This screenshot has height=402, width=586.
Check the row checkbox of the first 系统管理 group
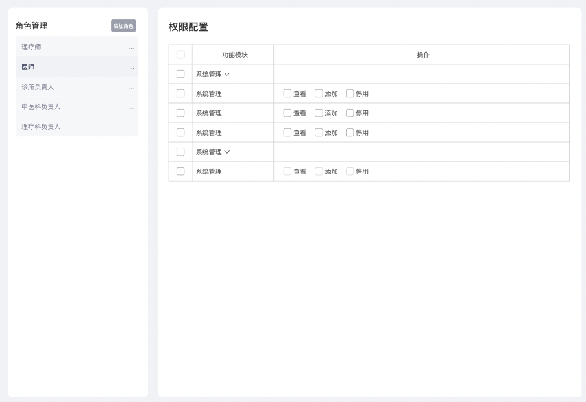pyautogui.click(x=180, y=73)
